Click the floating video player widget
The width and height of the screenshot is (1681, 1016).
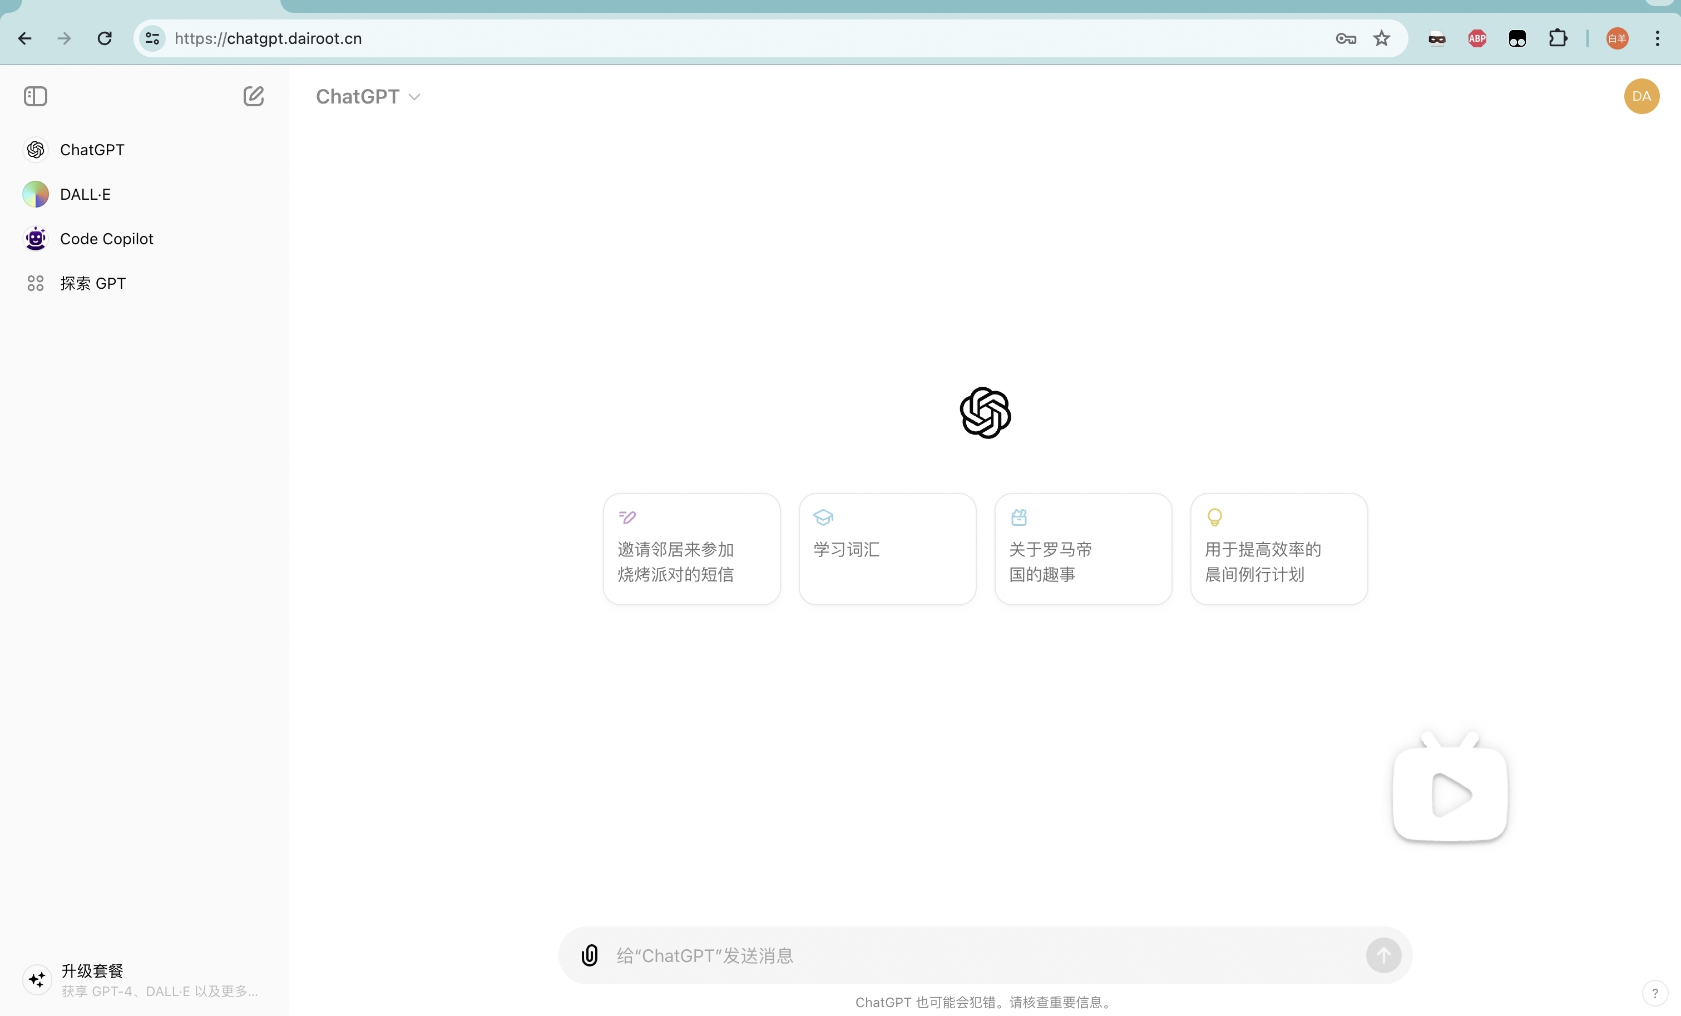pyautogui.click(x=1450, y=793)
